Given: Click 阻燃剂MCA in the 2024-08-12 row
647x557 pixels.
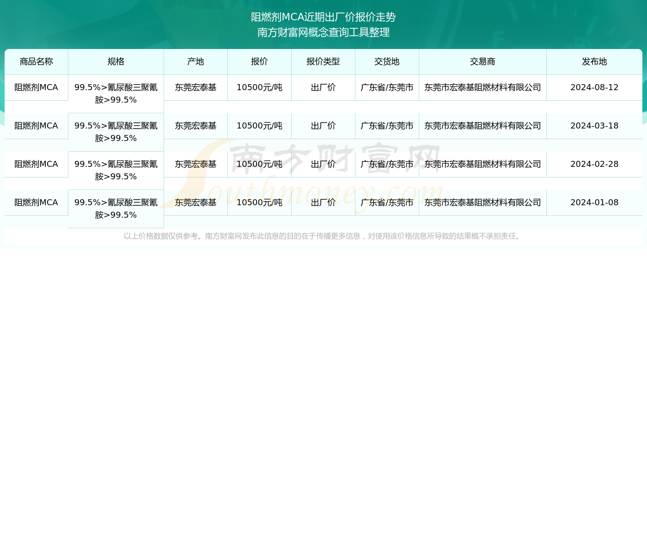Looking at the screenshot, I should pyautogui.click(x=37, y=87).
